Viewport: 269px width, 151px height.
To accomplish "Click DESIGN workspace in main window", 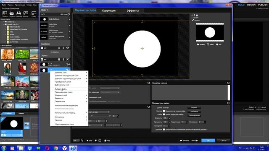I will (x=251, y=5).
